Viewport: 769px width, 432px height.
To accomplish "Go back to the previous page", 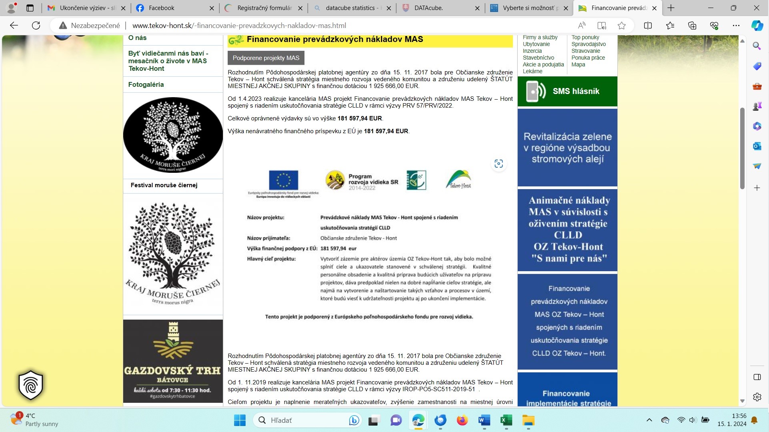I will tap(14, 26).
